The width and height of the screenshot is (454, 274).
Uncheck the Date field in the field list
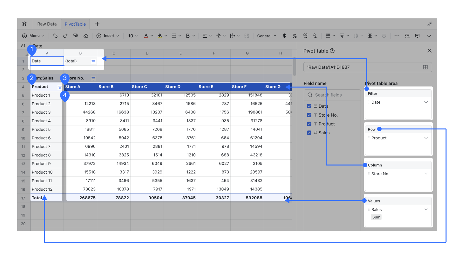(309, 106)
